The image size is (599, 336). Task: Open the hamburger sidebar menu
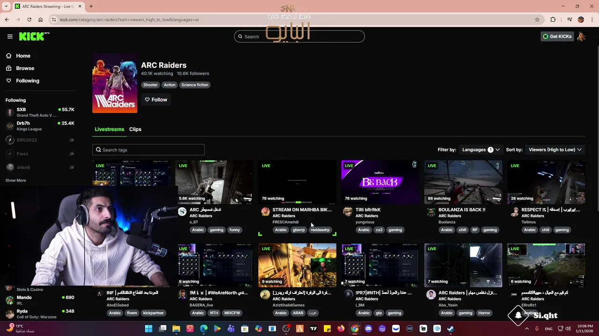[x=10, y=36]
